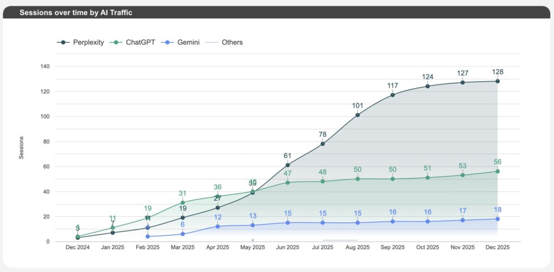This screenshot has width=554, height=272.
Task: Select Perplexity Dec 2025 data point (128)
Action: coord(498,81)
